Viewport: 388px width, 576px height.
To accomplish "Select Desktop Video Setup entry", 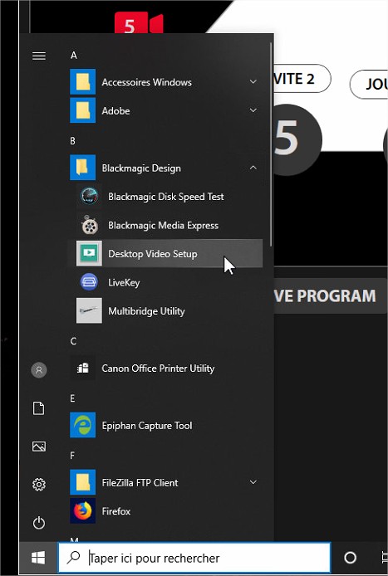I will [165, 253].
